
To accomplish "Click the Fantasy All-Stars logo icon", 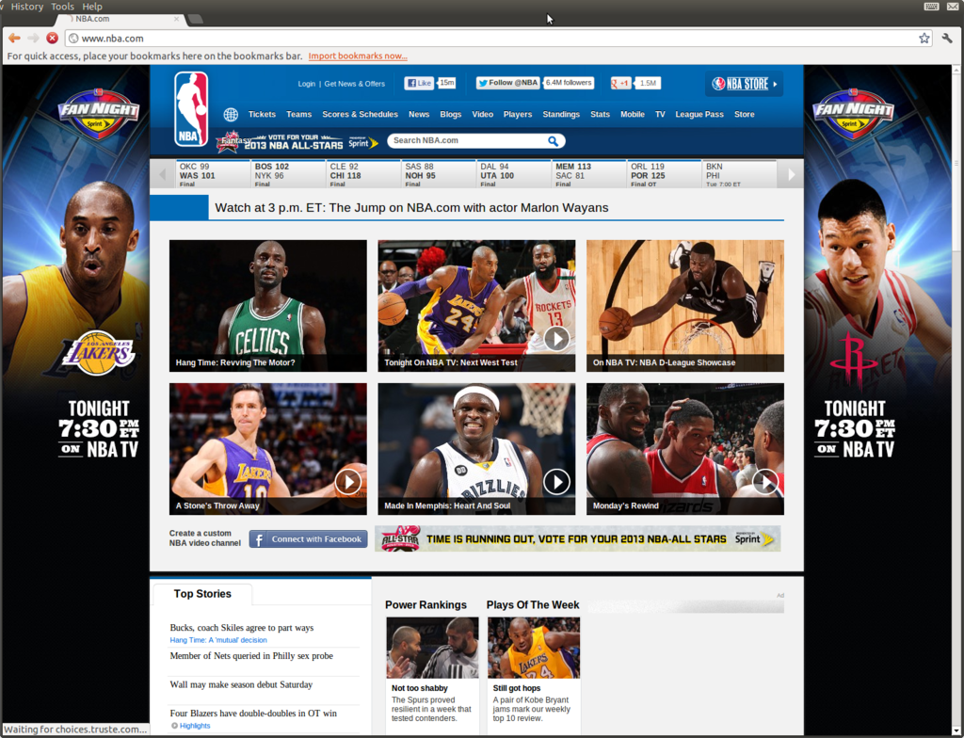I will pyautogui.click(x=229, y=141).
